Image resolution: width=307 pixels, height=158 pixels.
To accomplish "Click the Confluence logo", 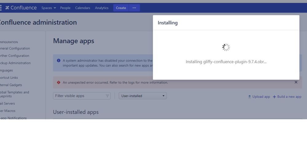I will click(21, 8).
